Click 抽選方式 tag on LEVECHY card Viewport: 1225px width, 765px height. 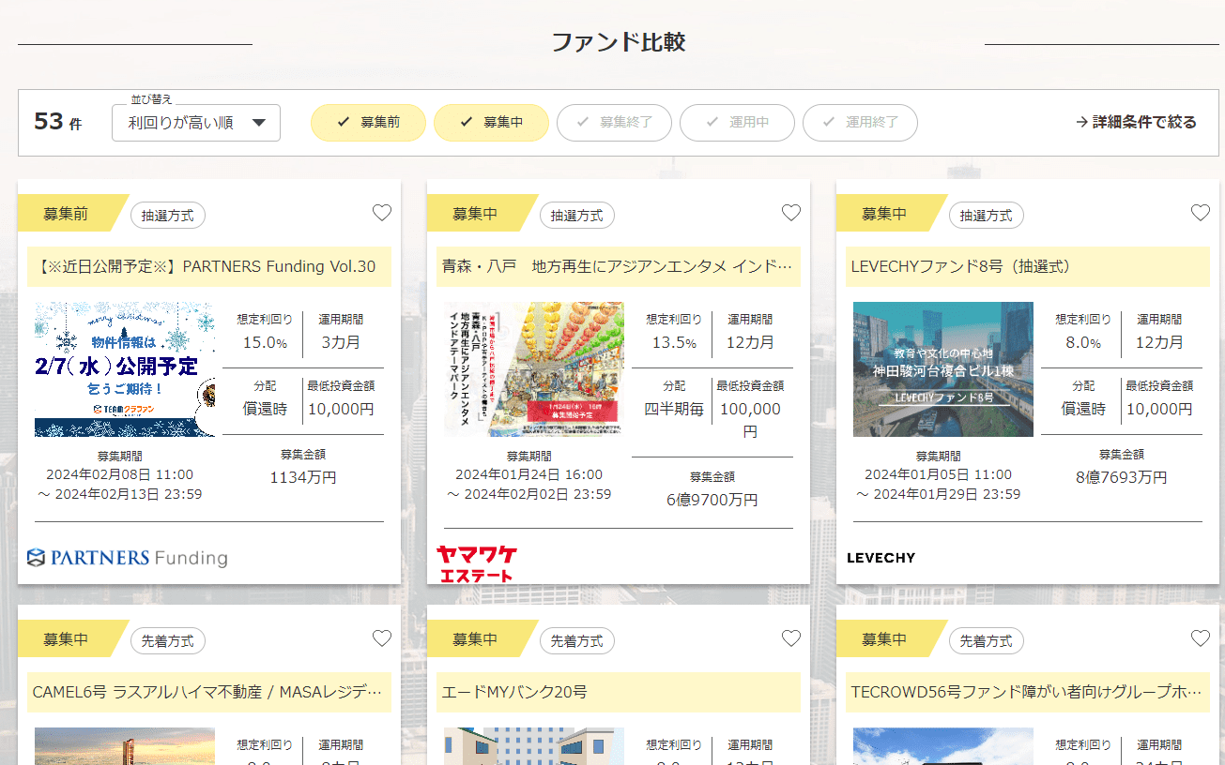pos(987,215)
